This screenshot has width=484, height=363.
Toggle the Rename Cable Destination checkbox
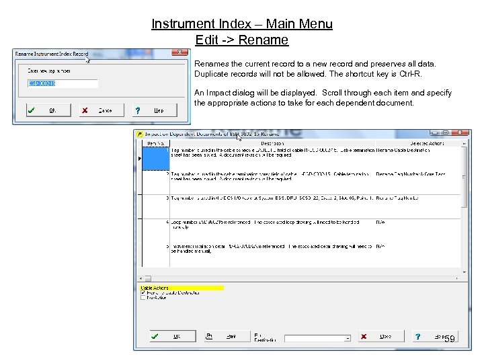[x=143, y=292]
